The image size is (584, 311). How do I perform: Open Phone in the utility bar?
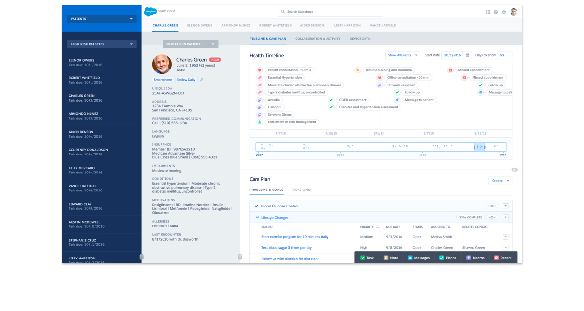[448, 258]
